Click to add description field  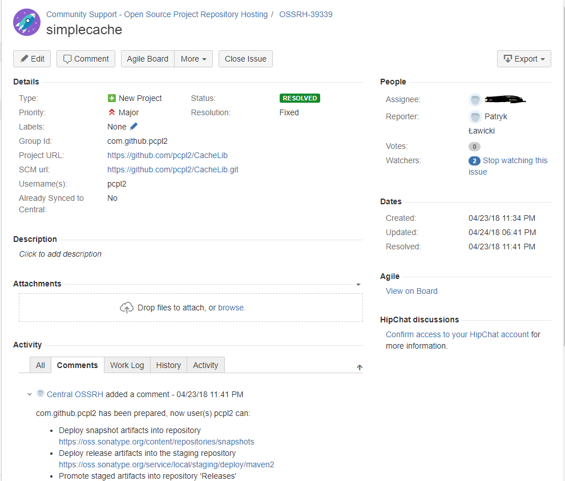pyautogui.click(x=60, y=254)
